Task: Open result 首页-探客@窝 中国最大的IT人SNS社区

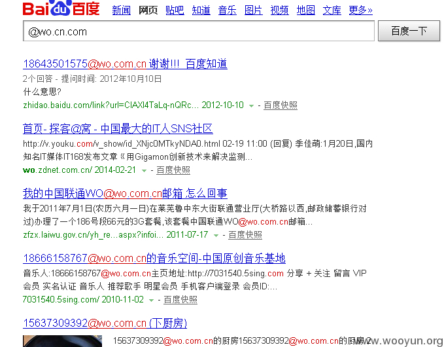Action: pyautogui.click(x=118, y=129)
